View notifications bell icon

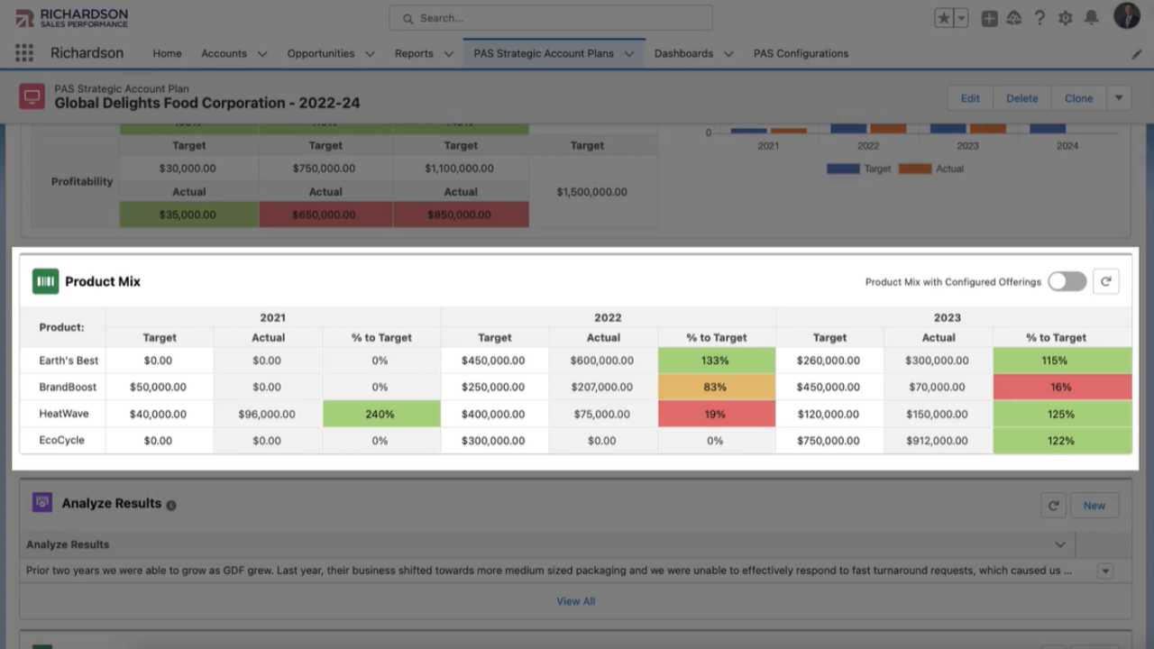coord(1091,18)
